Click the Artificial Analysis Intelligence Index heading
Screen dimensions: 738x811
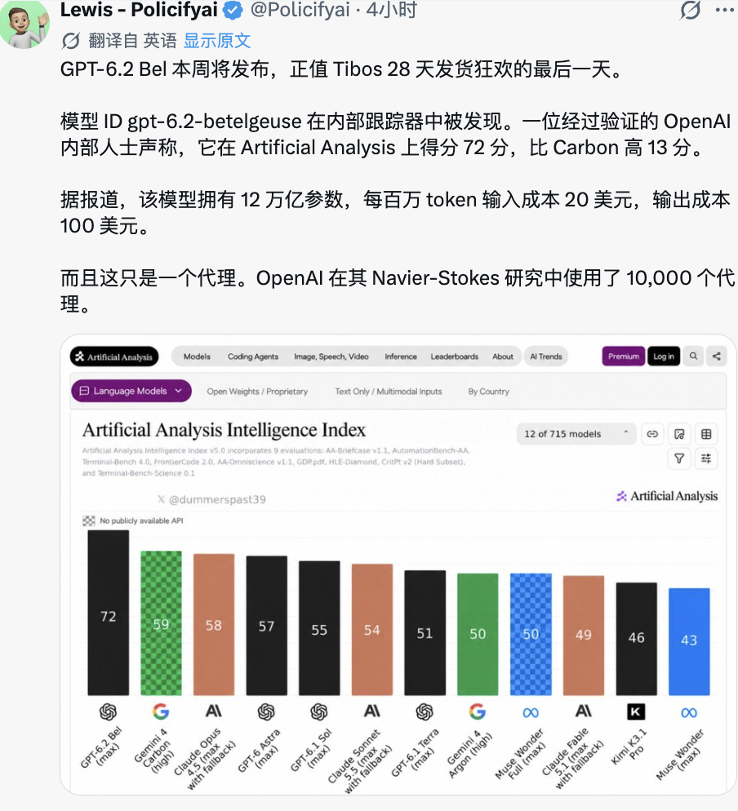pyautogui.click(x=224, y=430)
